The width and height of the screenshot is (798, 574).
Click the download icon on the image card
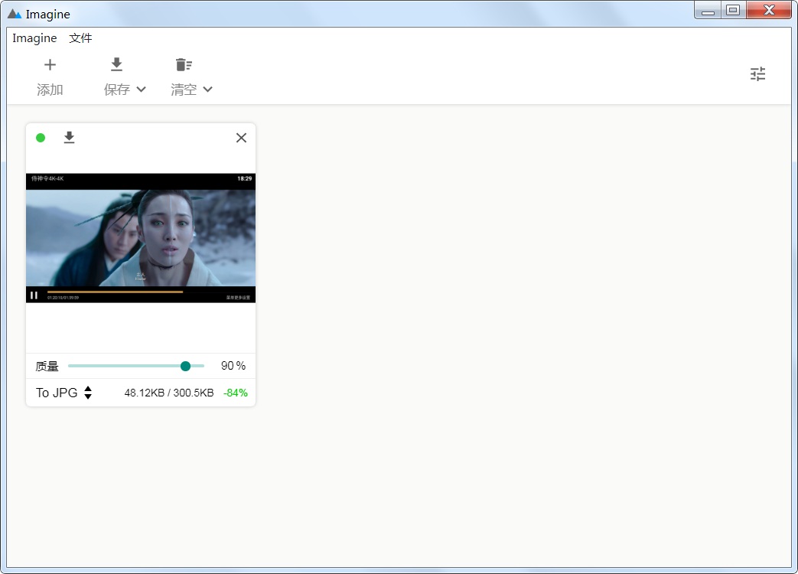pyautogui.click(x=69, y=138)
